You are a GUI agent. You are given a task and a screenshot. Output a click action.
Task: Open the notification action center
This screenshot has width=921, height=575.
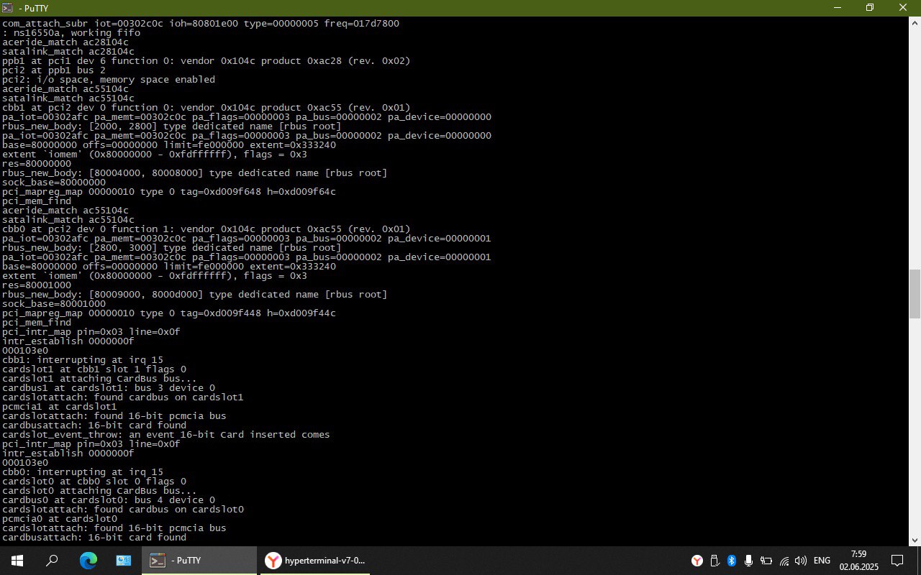(x=897, y=561)
